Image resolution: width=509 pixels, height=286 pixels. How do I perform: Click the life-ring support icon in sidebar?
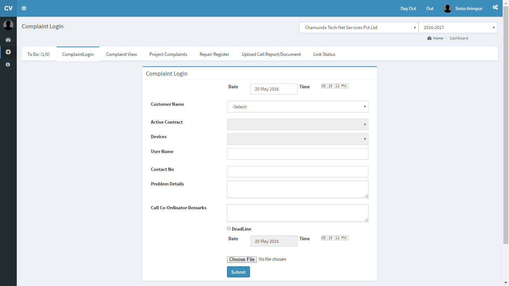click(x=8, y=52)
